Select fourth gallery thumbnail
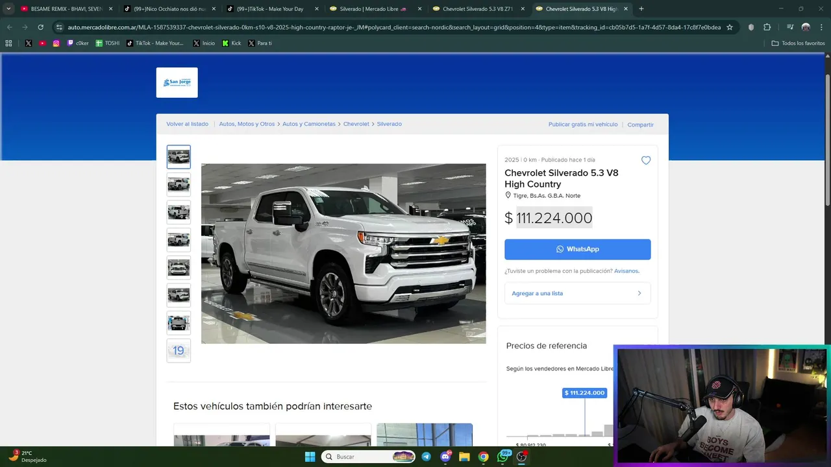 179,240
